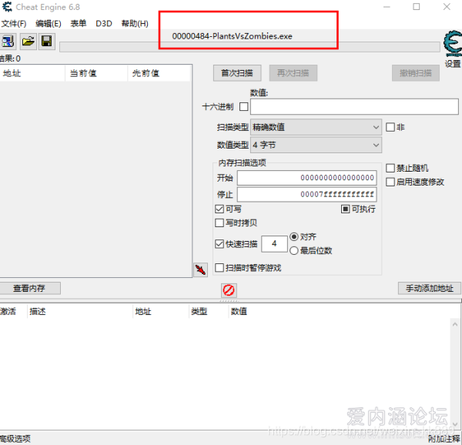Open the 表单 menu
462x445 pixels.
78,24
